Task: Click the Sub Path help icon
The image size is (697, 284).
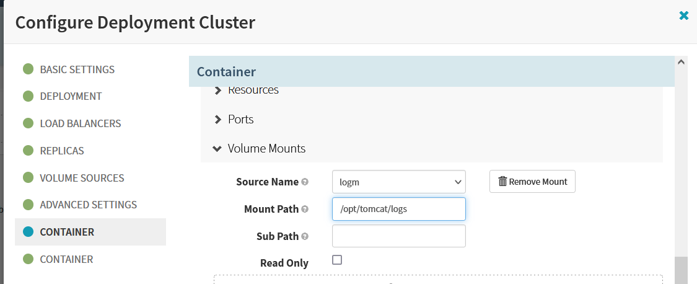Action: click(305, 236)
